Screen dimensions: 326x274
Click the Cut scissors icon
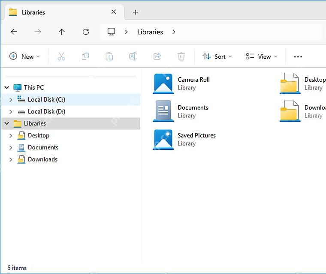tap(61, 57)
